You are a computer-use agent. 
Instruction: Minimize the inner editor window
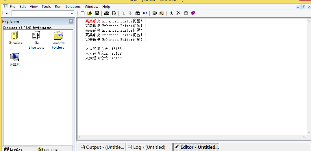tap(298, 7)
